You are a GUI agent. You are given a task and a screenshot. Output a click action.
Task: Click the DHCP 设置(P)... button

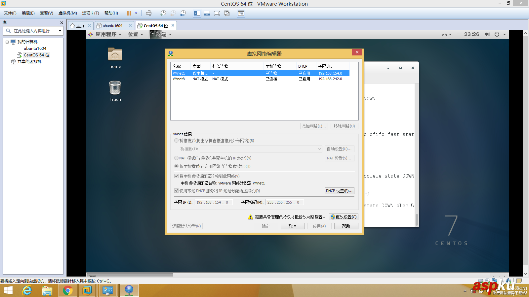pos(339,191)
